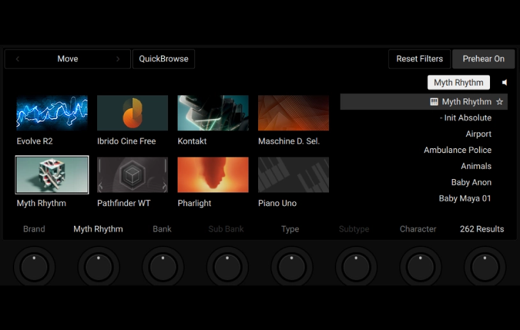Viewport: 520px width, 330px height.
Task: Open the Kontakt product tile
Action: click(213, 113)
